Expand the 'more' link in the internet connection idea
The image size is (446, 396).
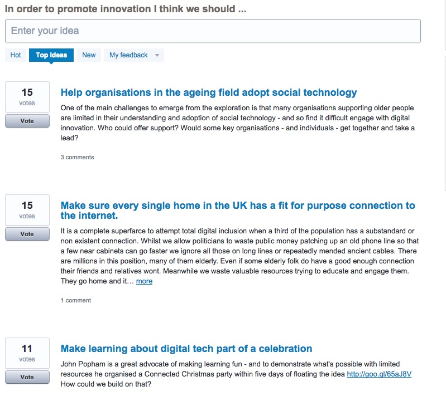click(x=144, y=281)
